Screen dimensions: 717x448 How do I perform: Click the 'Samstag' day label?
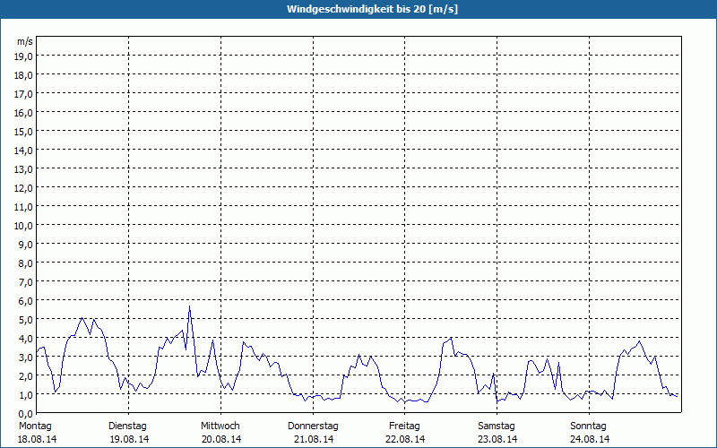click(x=497, y=426)
